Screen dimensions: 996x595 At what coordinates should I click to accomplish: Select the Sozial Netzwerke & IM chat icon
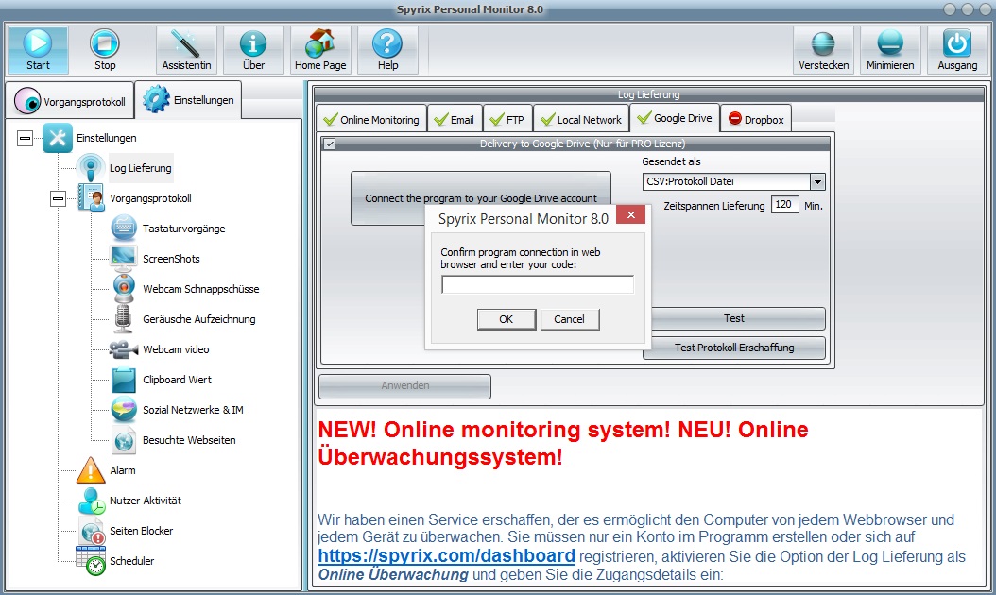click(x=123, y=410)
